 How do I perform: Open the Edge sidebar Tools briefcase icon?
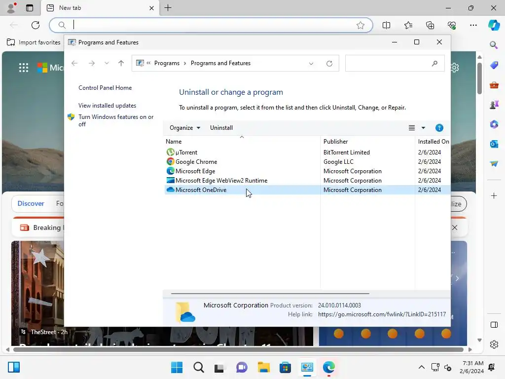[x=494, y=85]
